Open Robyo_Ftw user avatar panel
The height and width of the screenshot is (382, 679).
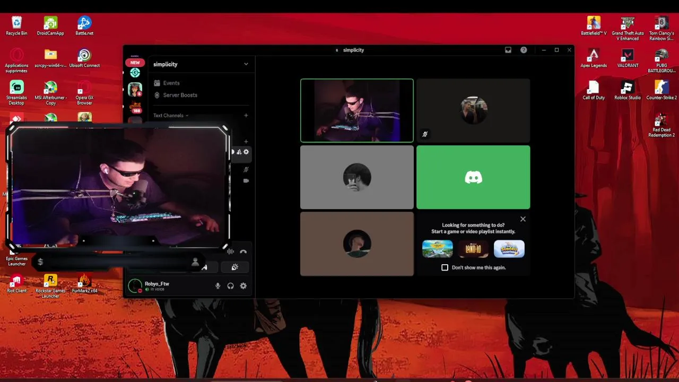click(x=135, y=286)
